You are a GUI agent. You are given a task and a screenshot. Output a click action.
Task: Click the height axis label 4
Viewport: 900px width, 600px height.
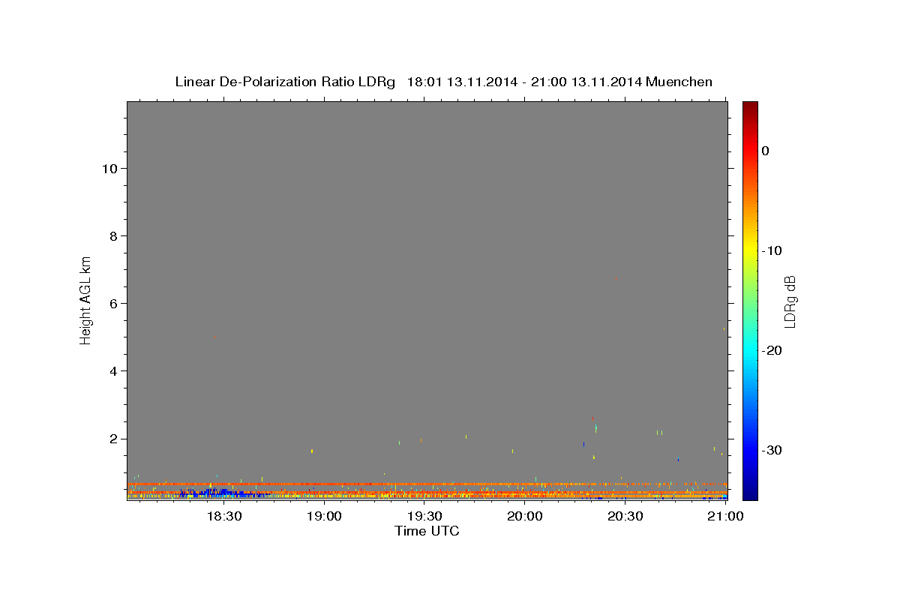112,371
